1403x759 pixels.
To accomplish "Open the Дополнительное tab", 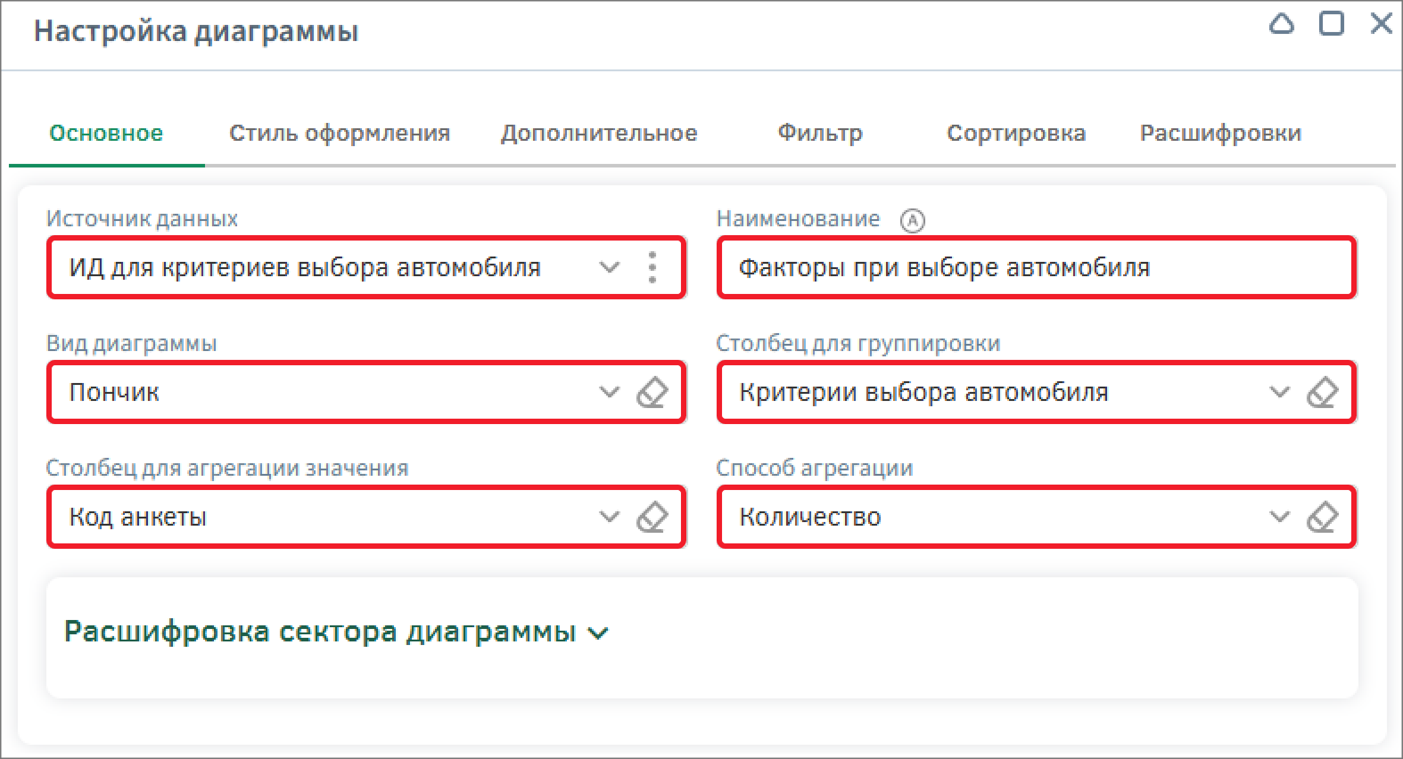I will [x=598, y=134].
